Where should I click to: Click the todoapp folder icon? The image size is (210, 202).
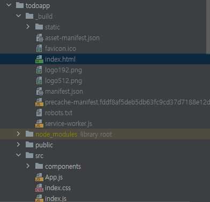tap(20, 5)
